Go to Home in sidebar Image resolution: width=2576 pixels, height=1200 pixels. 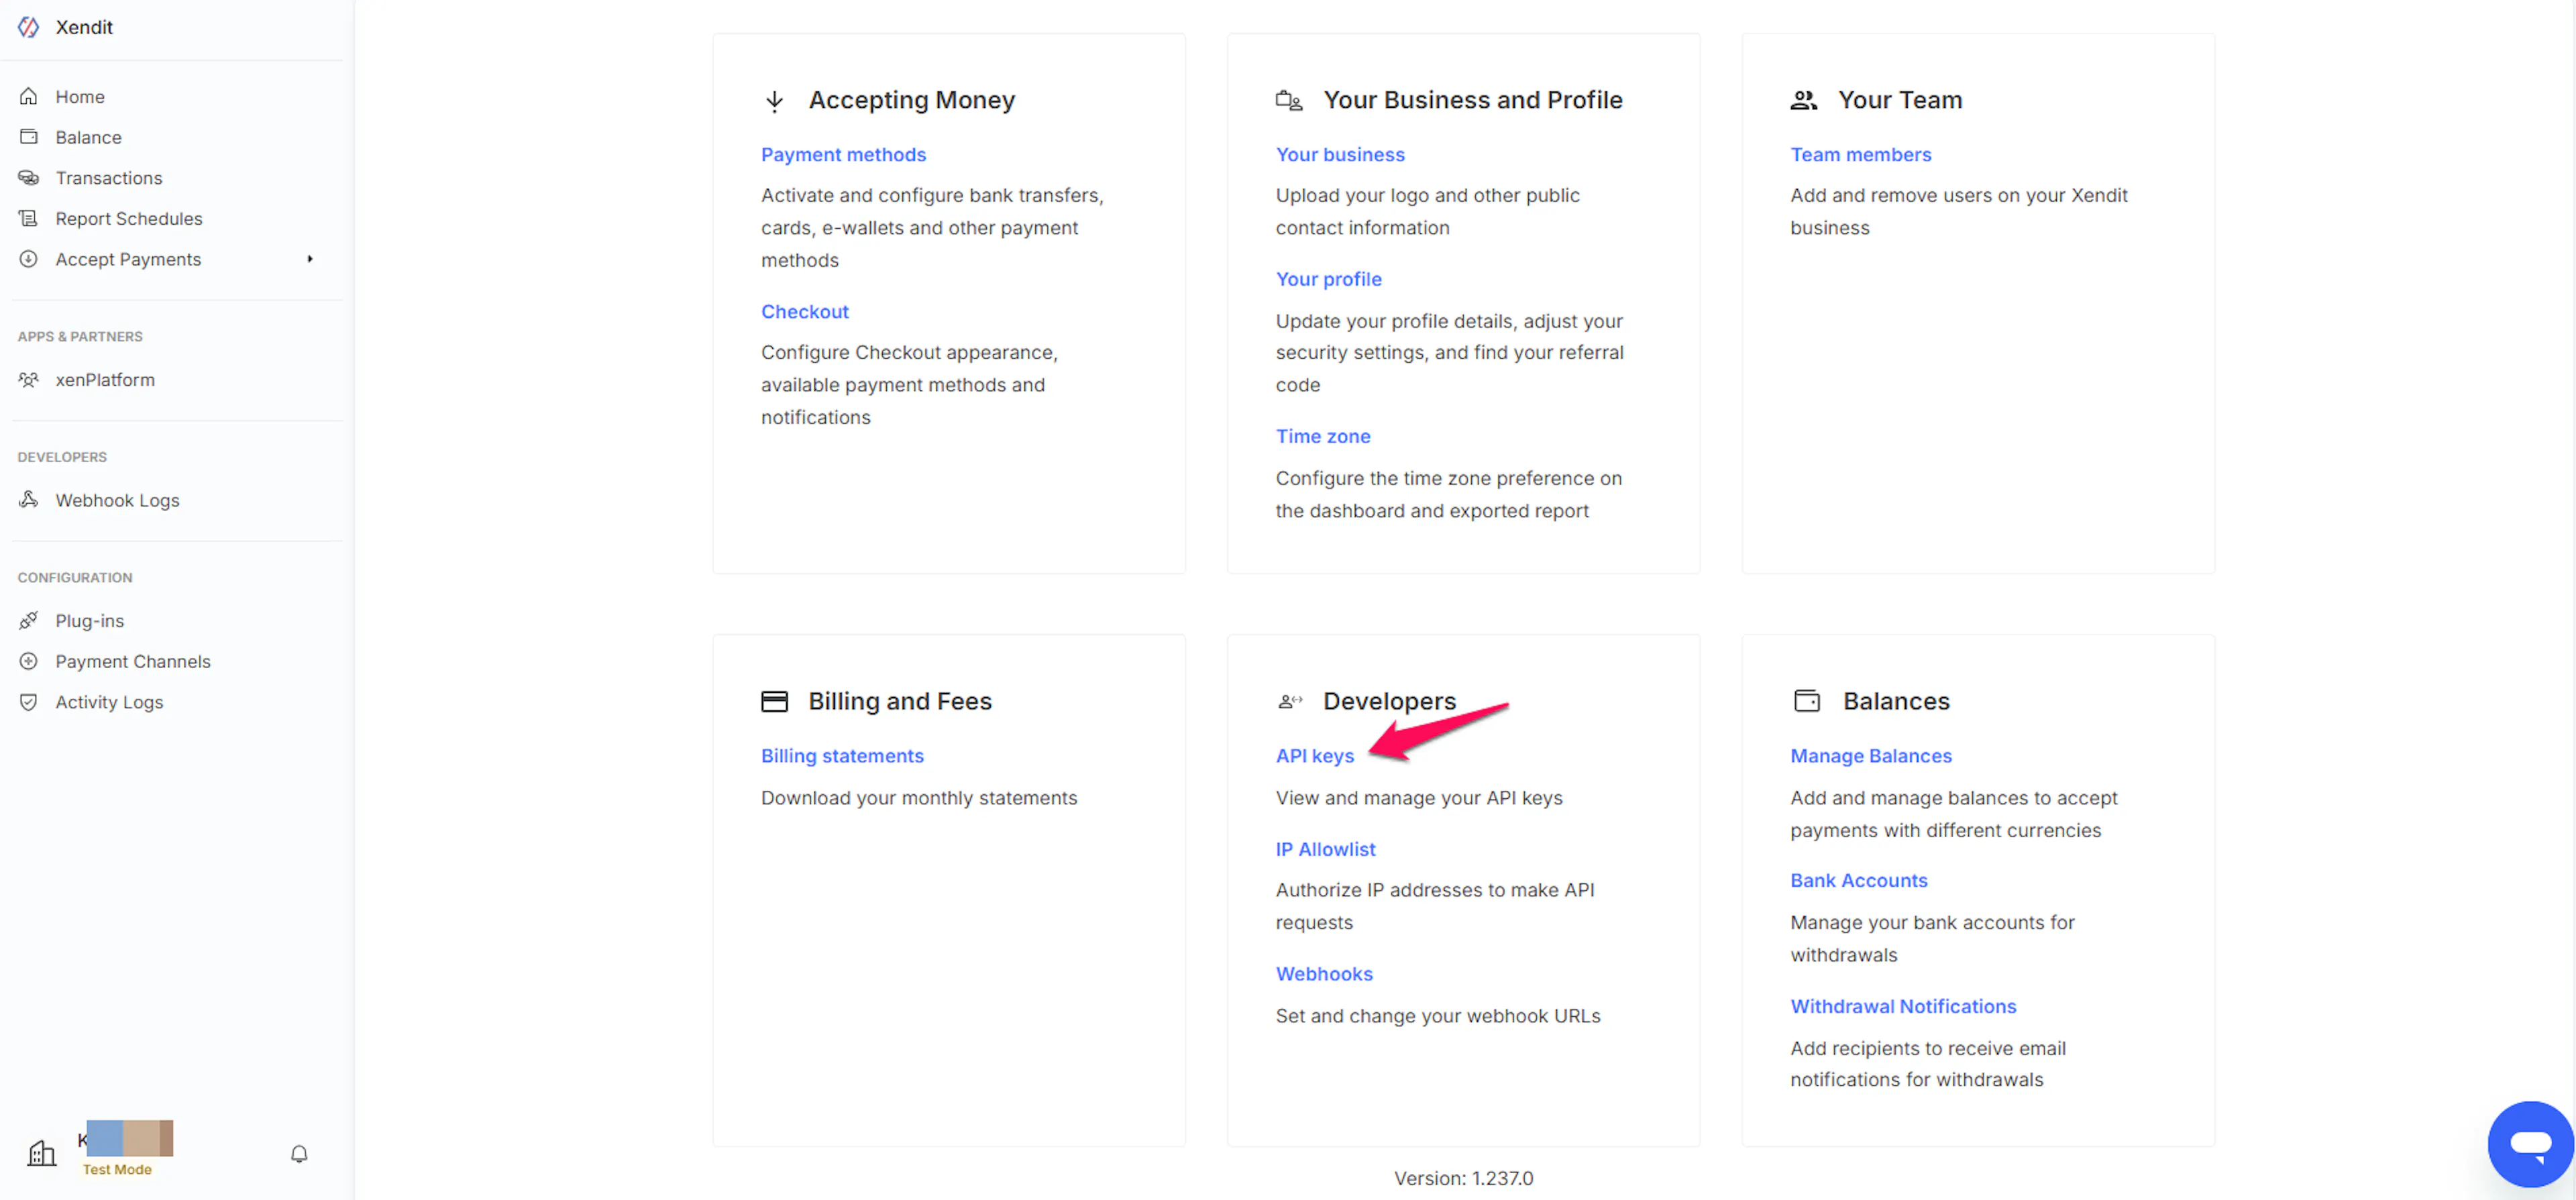click(x=80, y=97)
